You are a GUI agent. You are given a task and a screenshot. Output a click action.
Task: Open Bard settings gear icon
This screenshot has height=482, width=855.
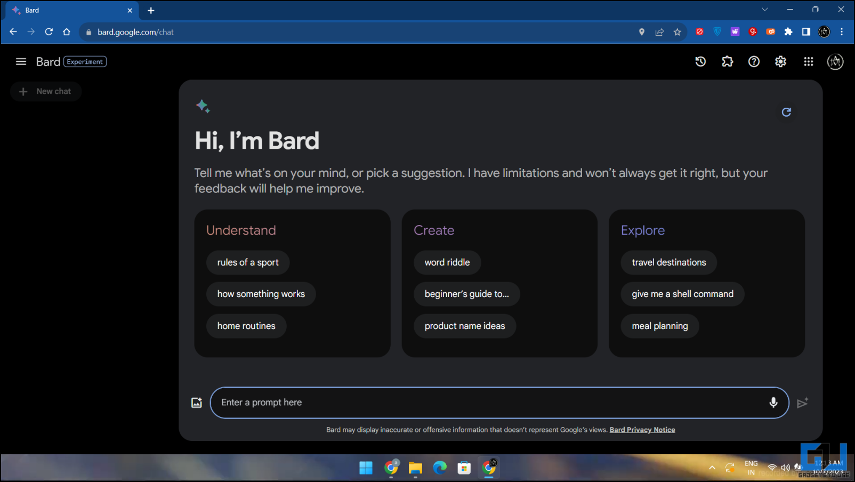(x=780, y=62)
